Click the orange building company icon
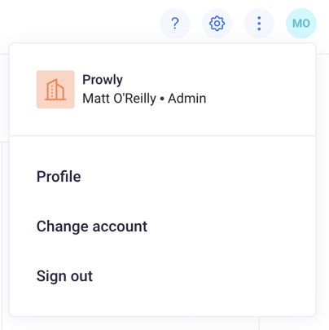Image resolution: width=329 pixels, height=330 pixels. click(55, 90)
